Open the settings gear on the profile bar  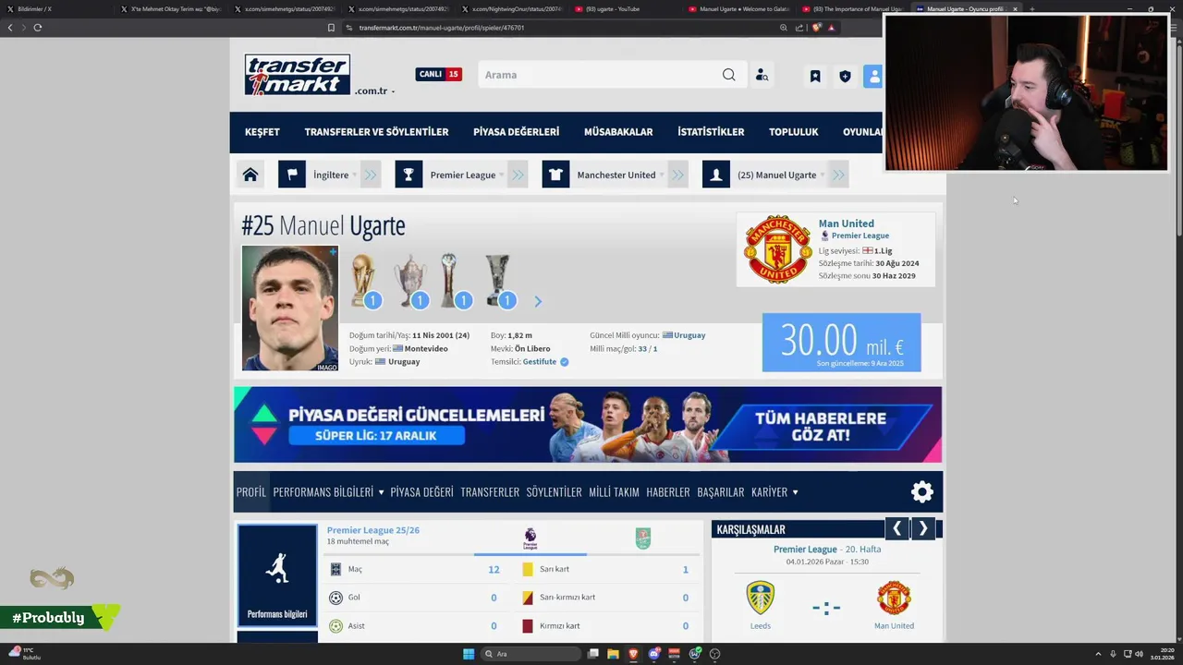(922, 492)
